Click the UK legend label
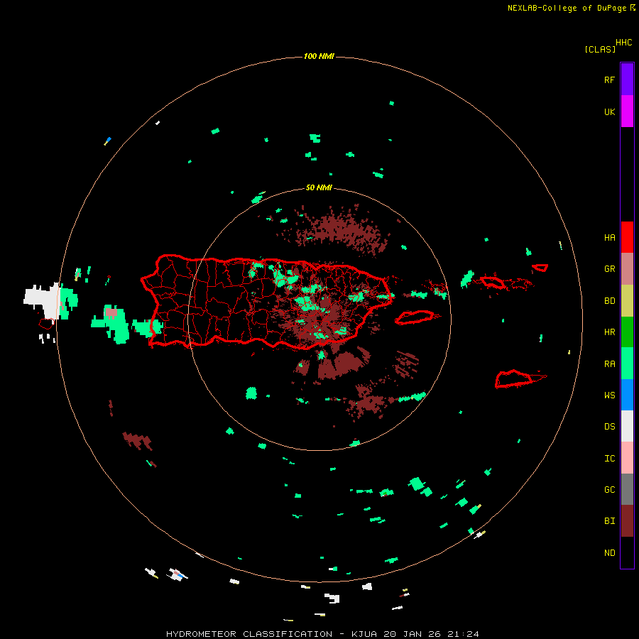This screenshot has height=639, width=639. [609, 111]
